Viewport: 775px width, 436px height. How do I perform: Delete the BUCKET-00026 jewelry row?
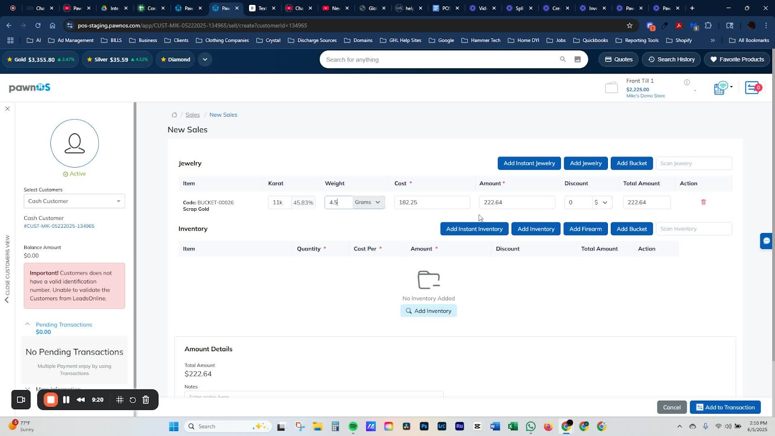703,202
